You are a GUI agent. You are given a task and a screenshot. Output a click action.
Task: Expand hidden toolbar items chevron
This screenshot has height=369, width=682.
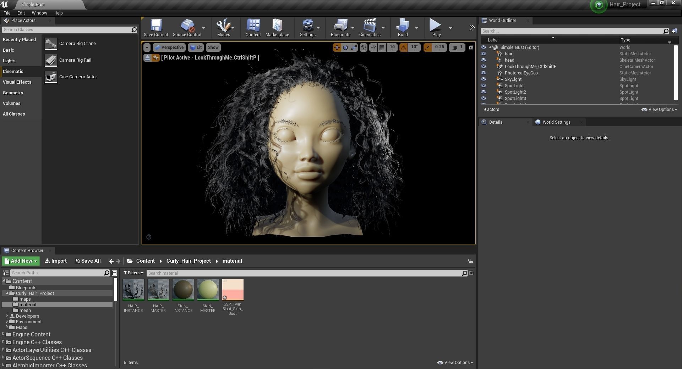(472, 28)
